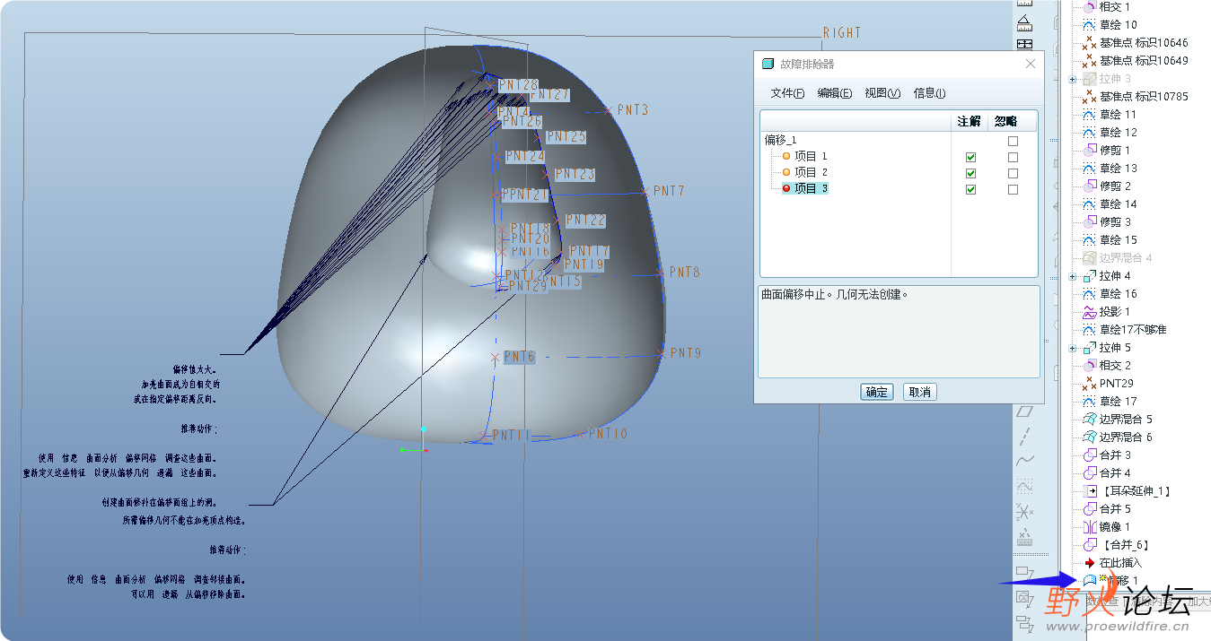Select the Datum Axis tool in the right toolbar

pos(1024,437)
